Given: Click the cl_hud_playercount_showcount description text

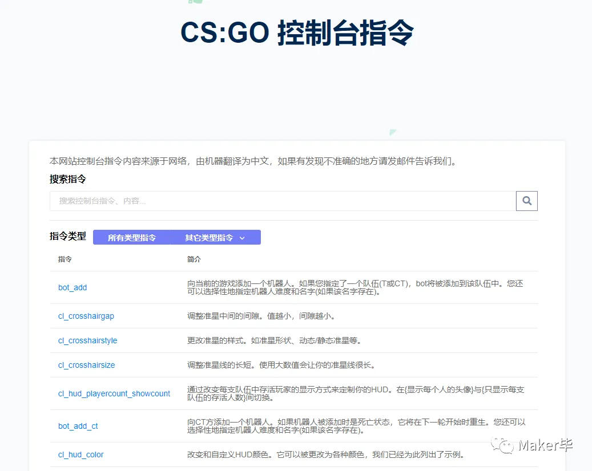Looking at the screenshot, I should coord(356,393).
